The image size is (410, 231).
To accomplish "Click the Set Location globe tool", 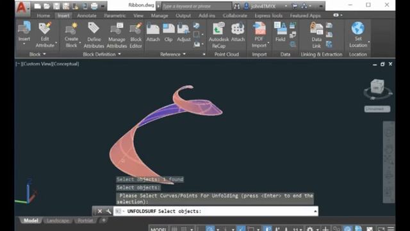I will pyautogui.click(x=358, y=35).
